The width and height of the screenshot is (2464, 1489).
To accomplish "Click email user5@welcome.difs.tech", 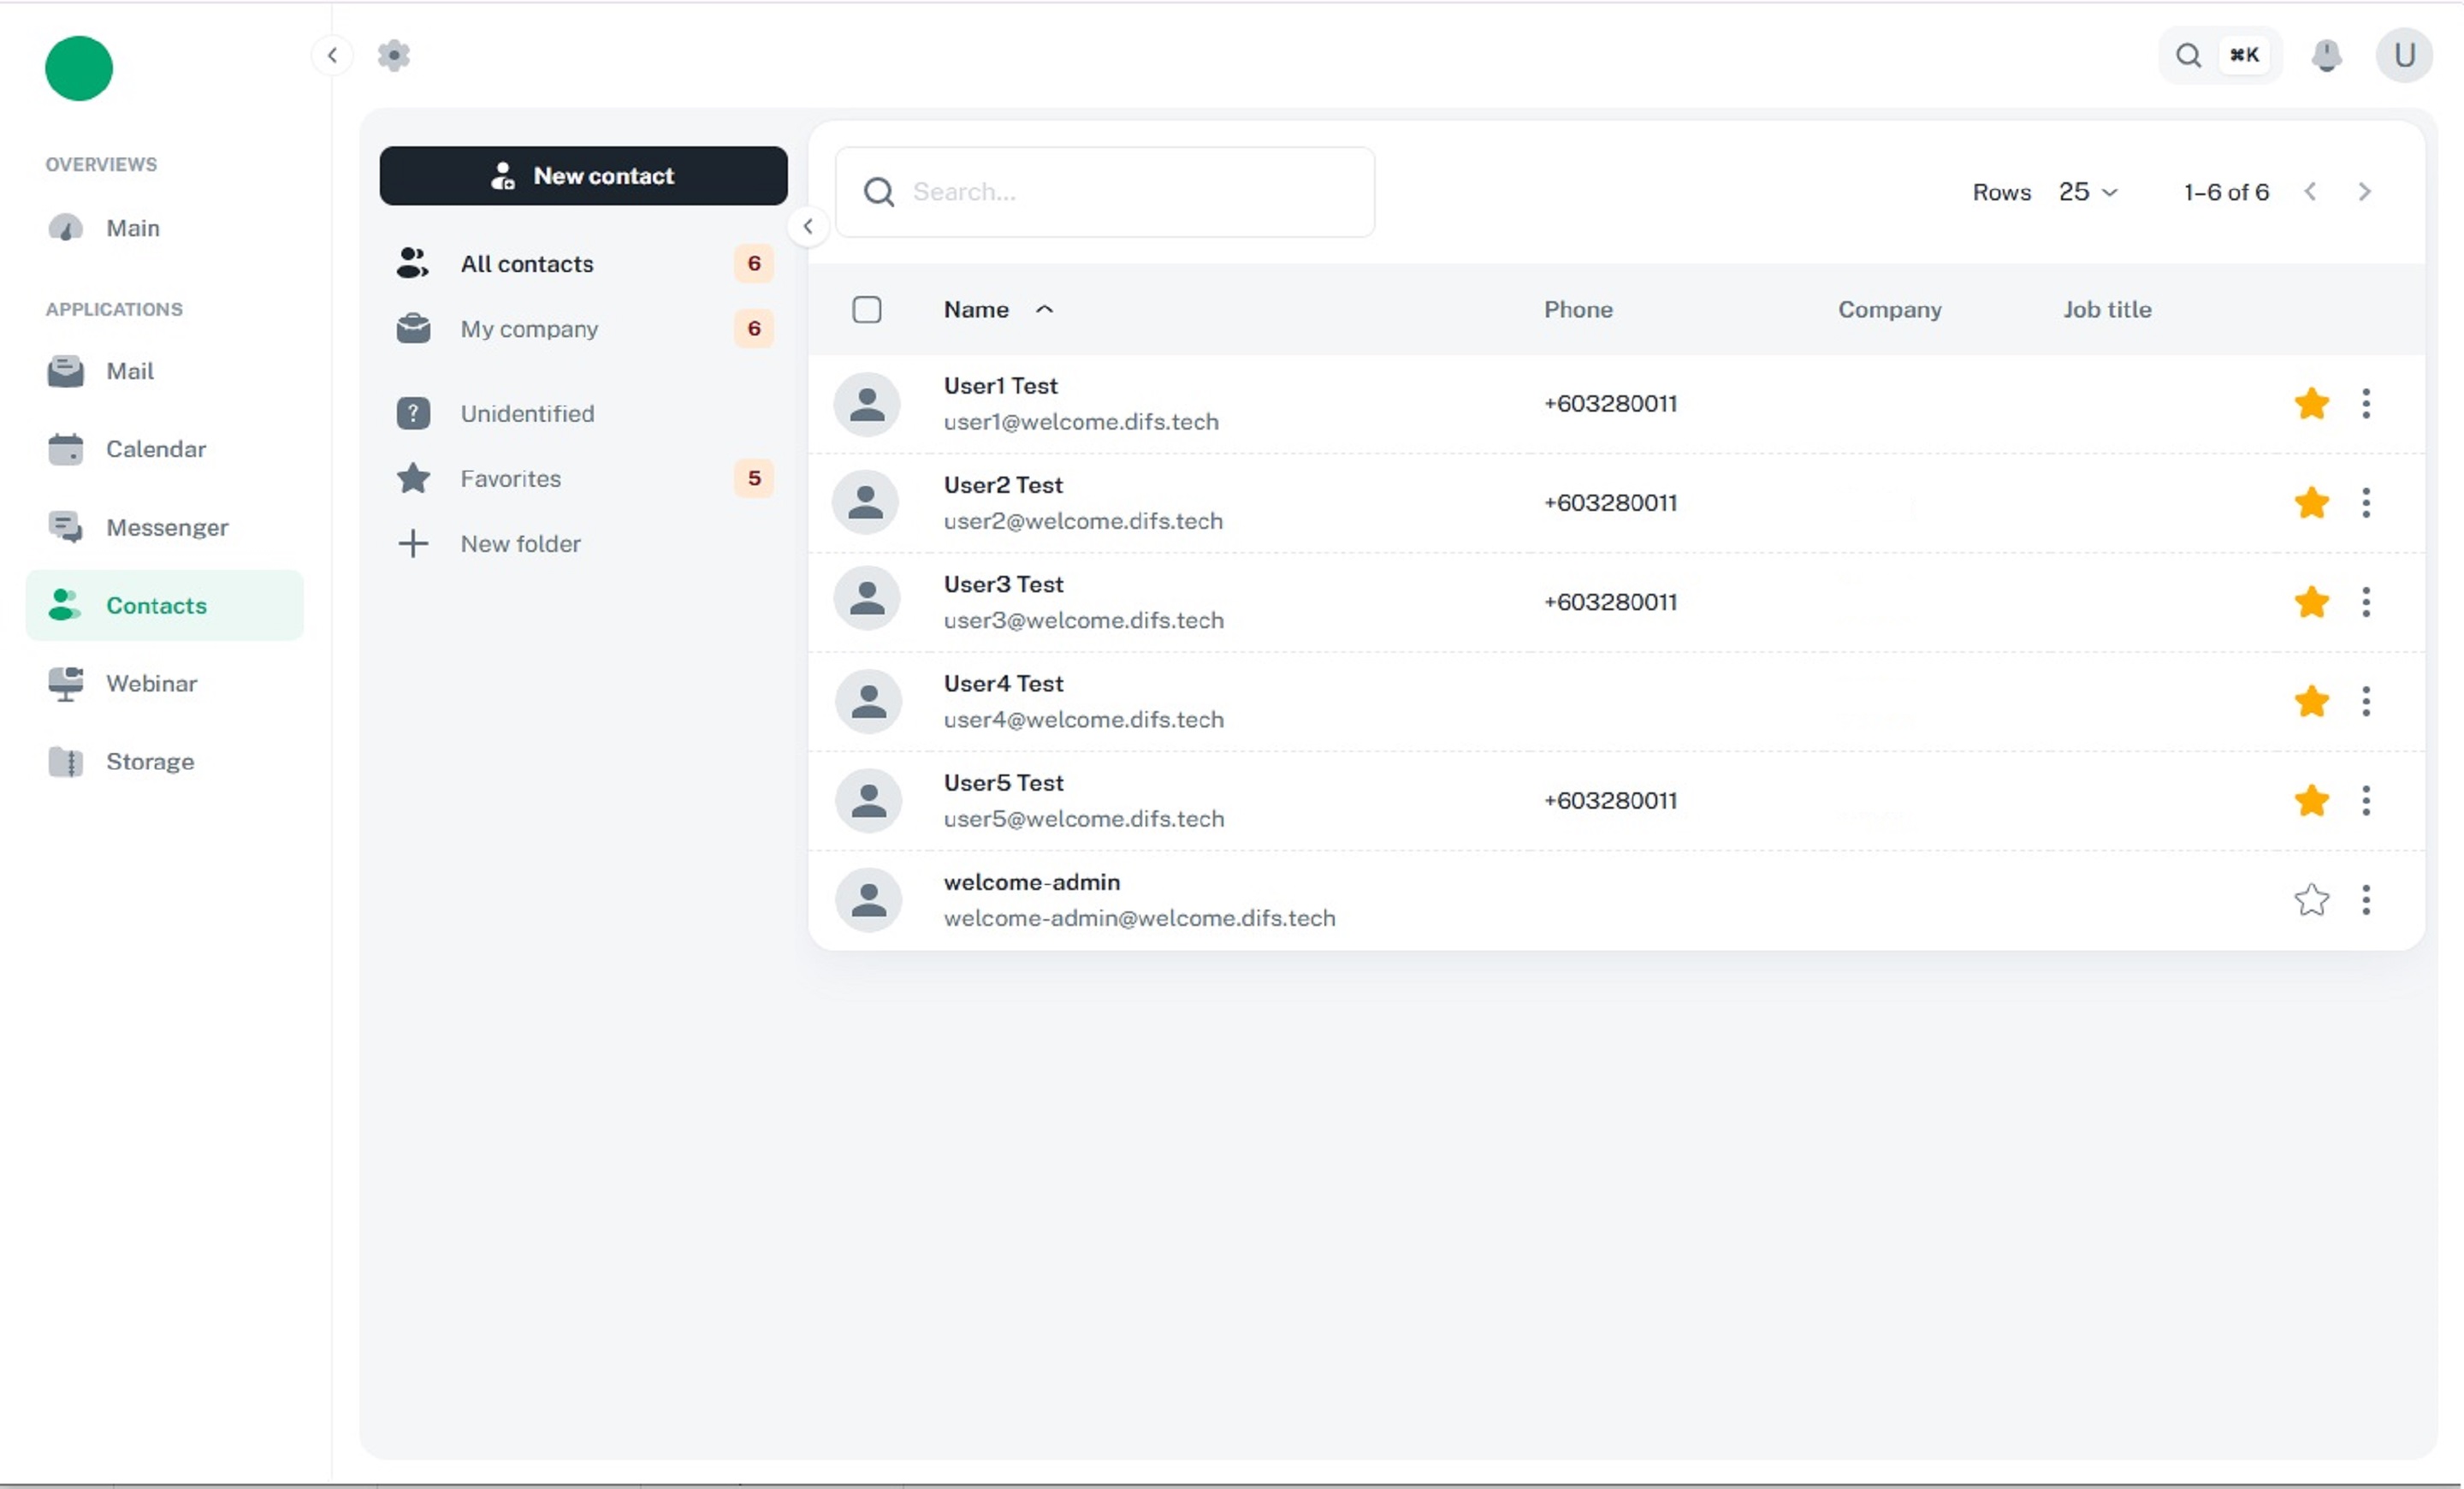I will [1083, 819].
